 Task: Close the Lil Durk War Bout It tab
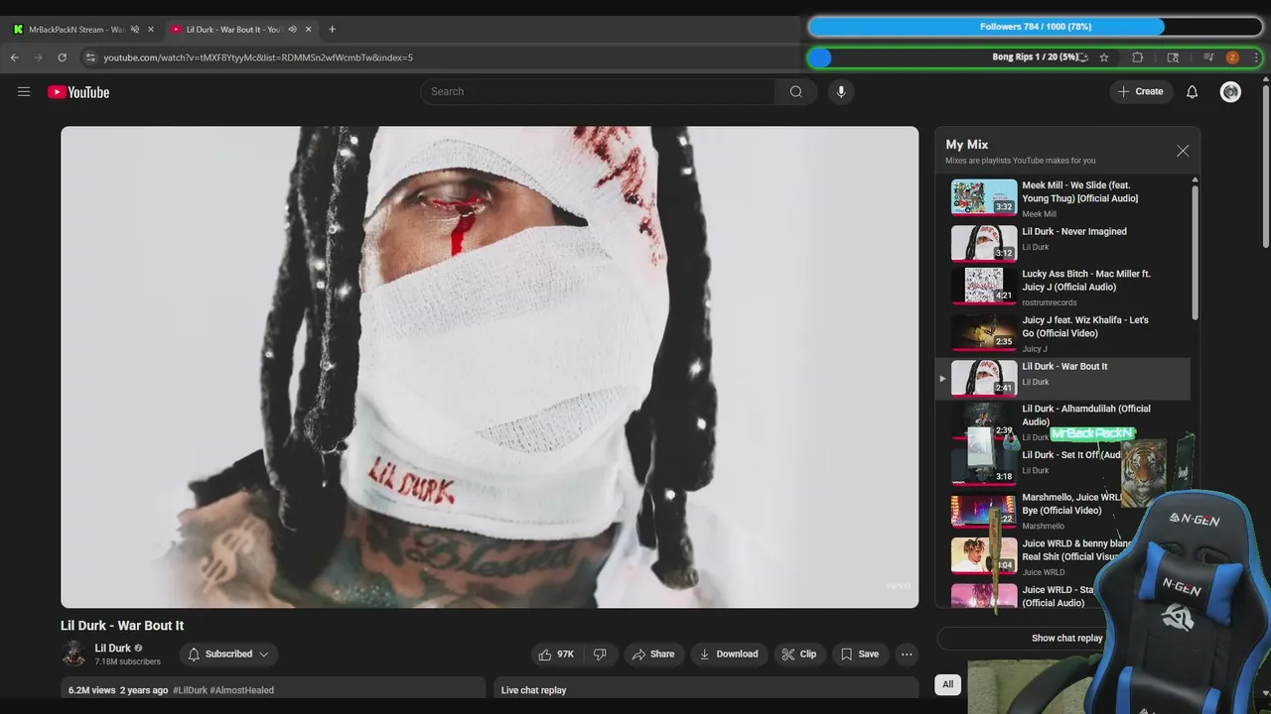pos(309,29)
